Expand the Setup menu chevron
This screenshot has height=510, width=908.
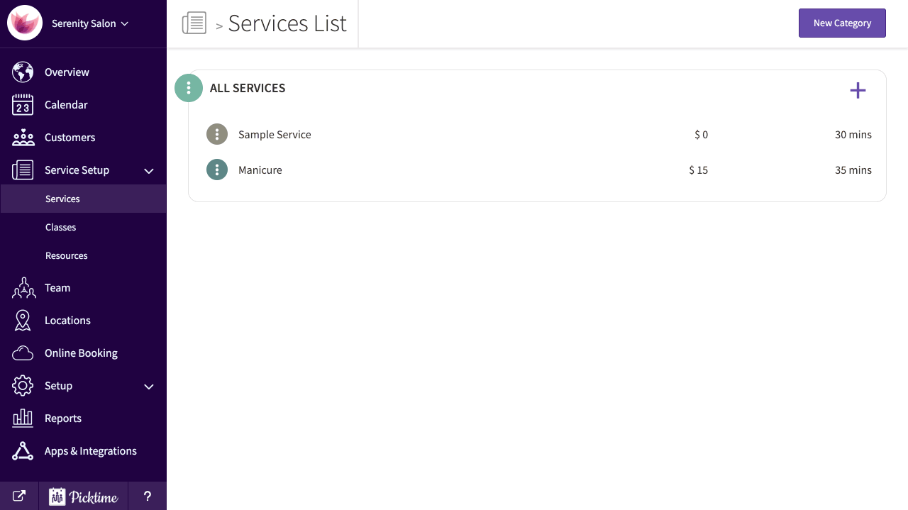click(149, 387)
